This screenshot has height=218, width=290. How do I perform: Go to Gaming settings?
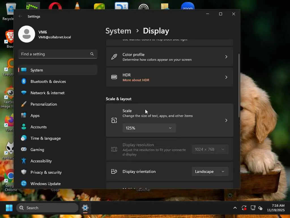coord(58,149)
